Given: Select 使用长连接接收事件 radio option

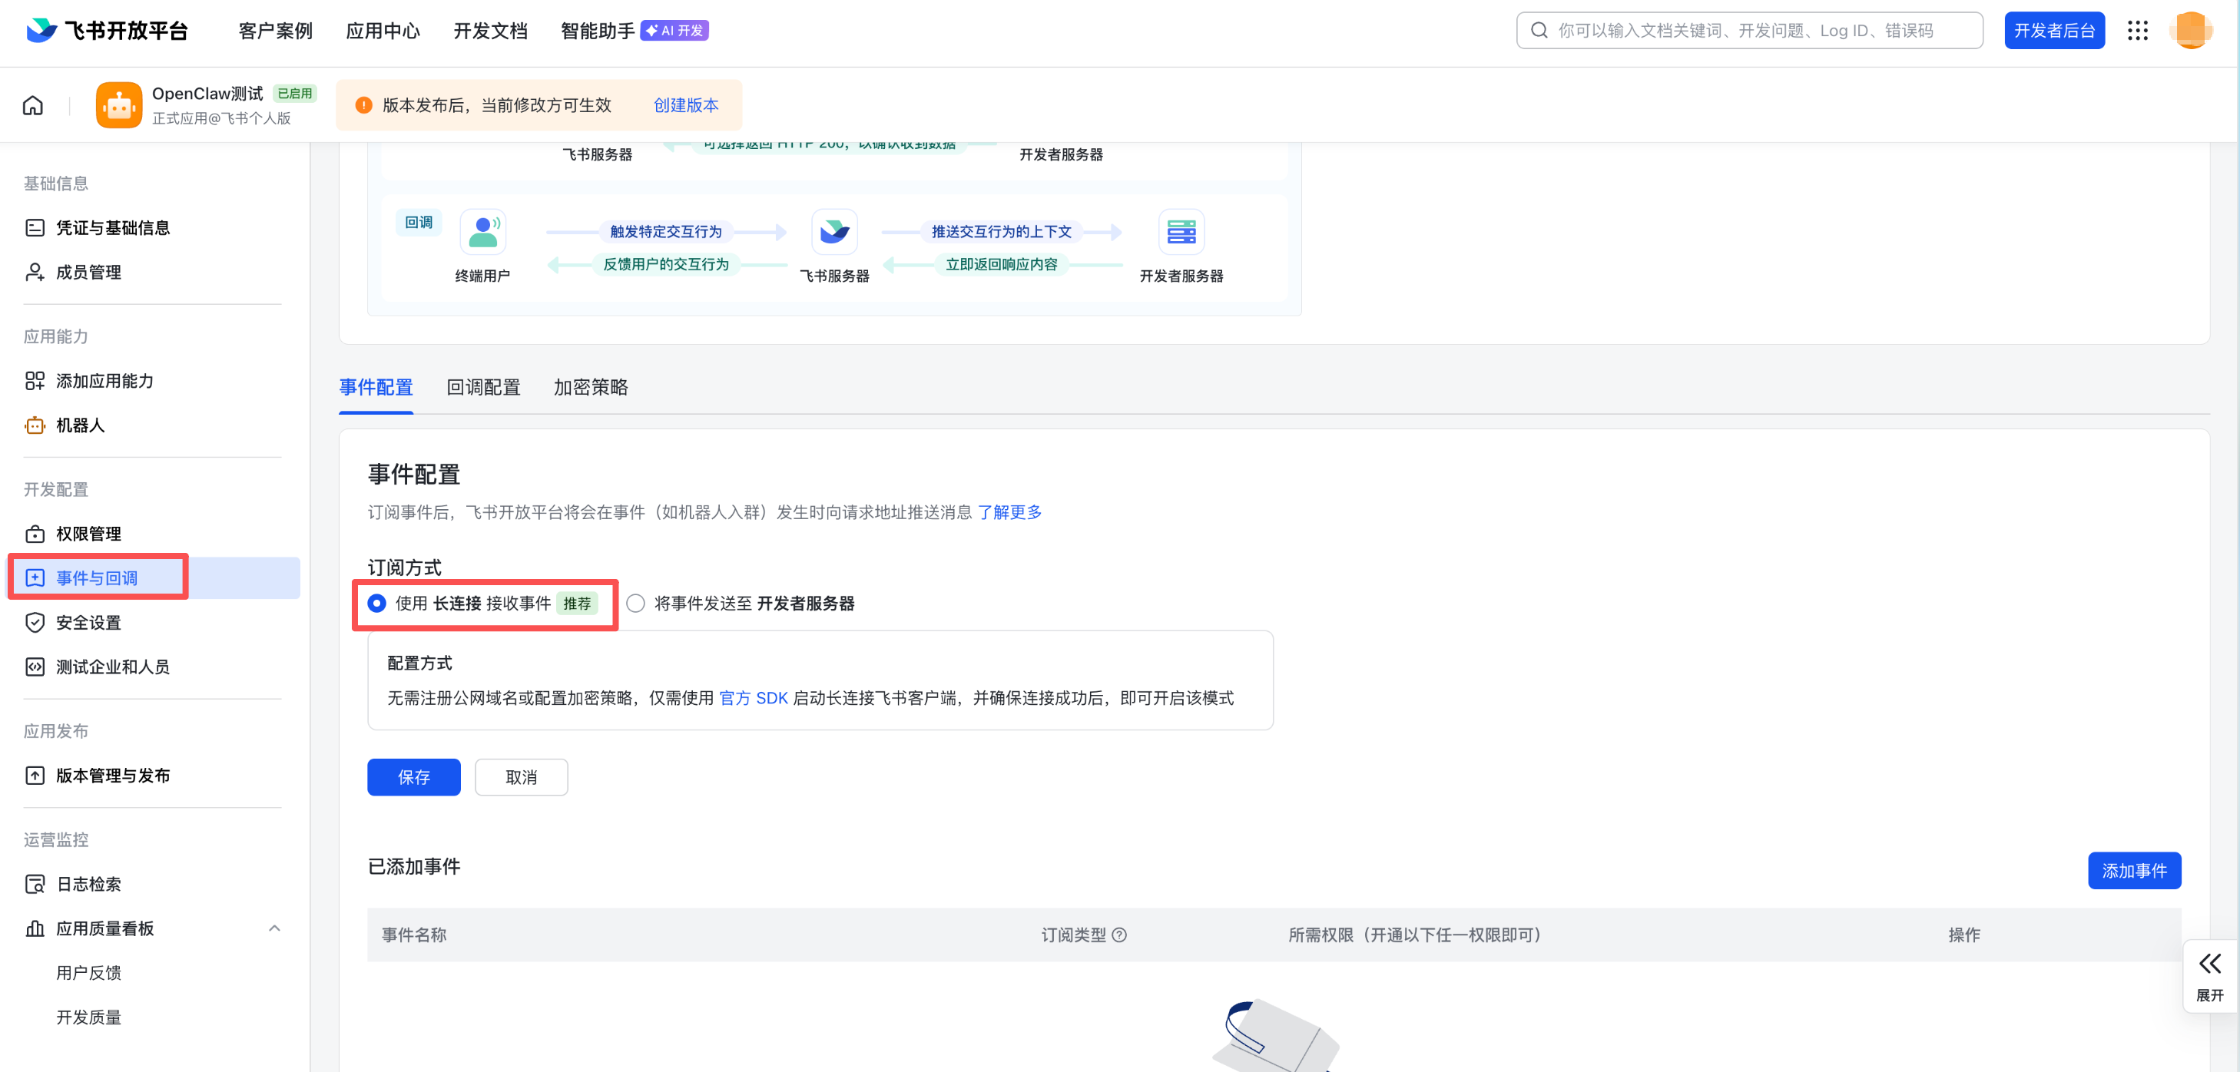Looking at the screenshot, I should click(376, 604).
